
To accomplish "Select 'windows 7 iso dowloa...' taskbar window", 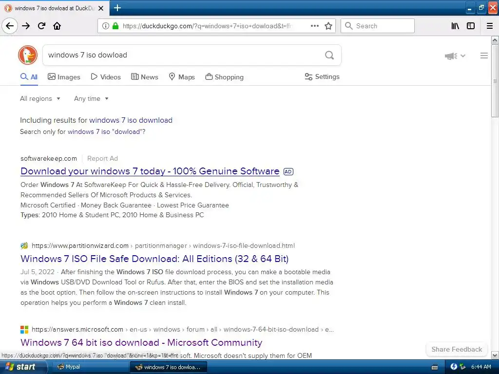I will click(x=169, y=367).
